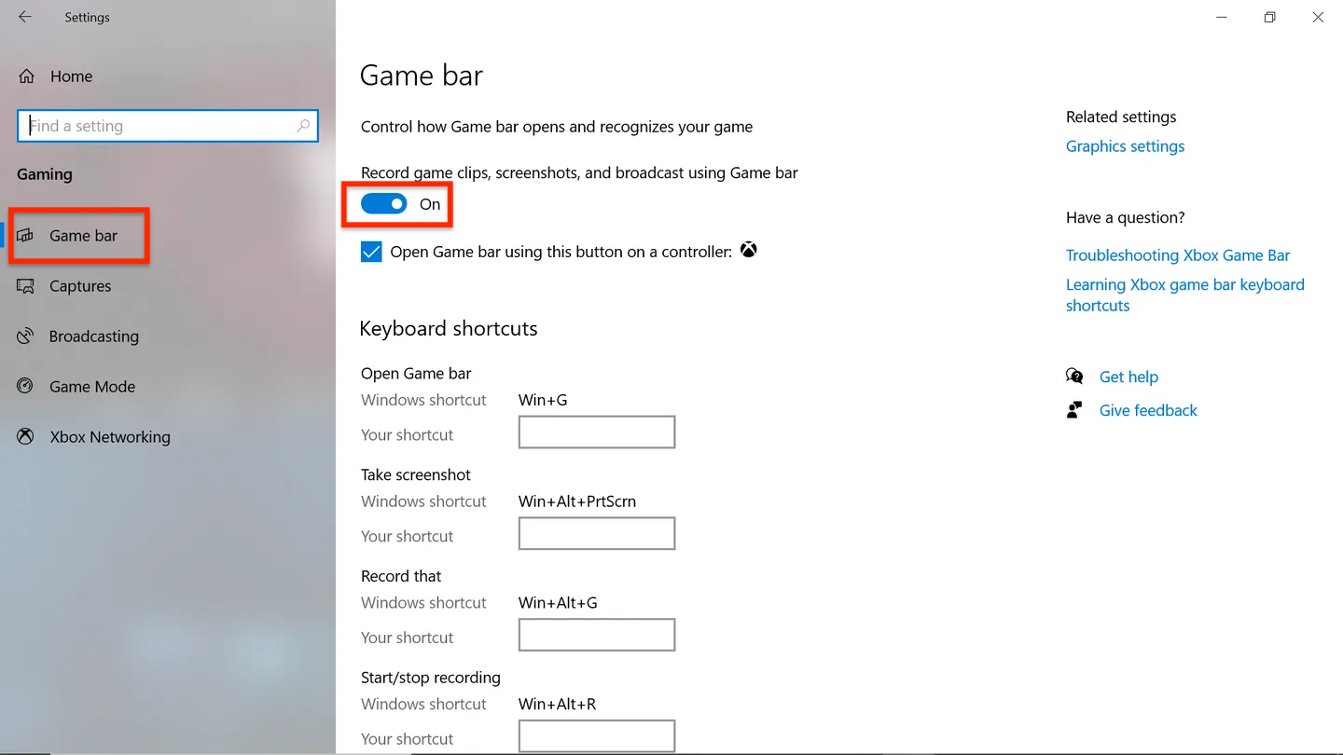
Task: Click the Game bar page title
Action: point(422,75)
